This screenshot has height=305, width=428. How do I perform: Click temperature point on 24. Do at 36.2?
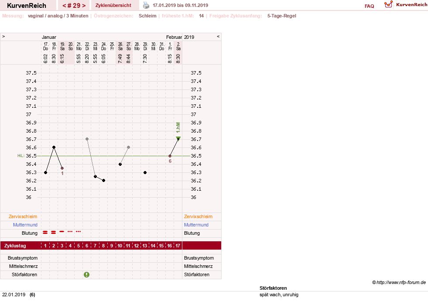tap(103, 180)
